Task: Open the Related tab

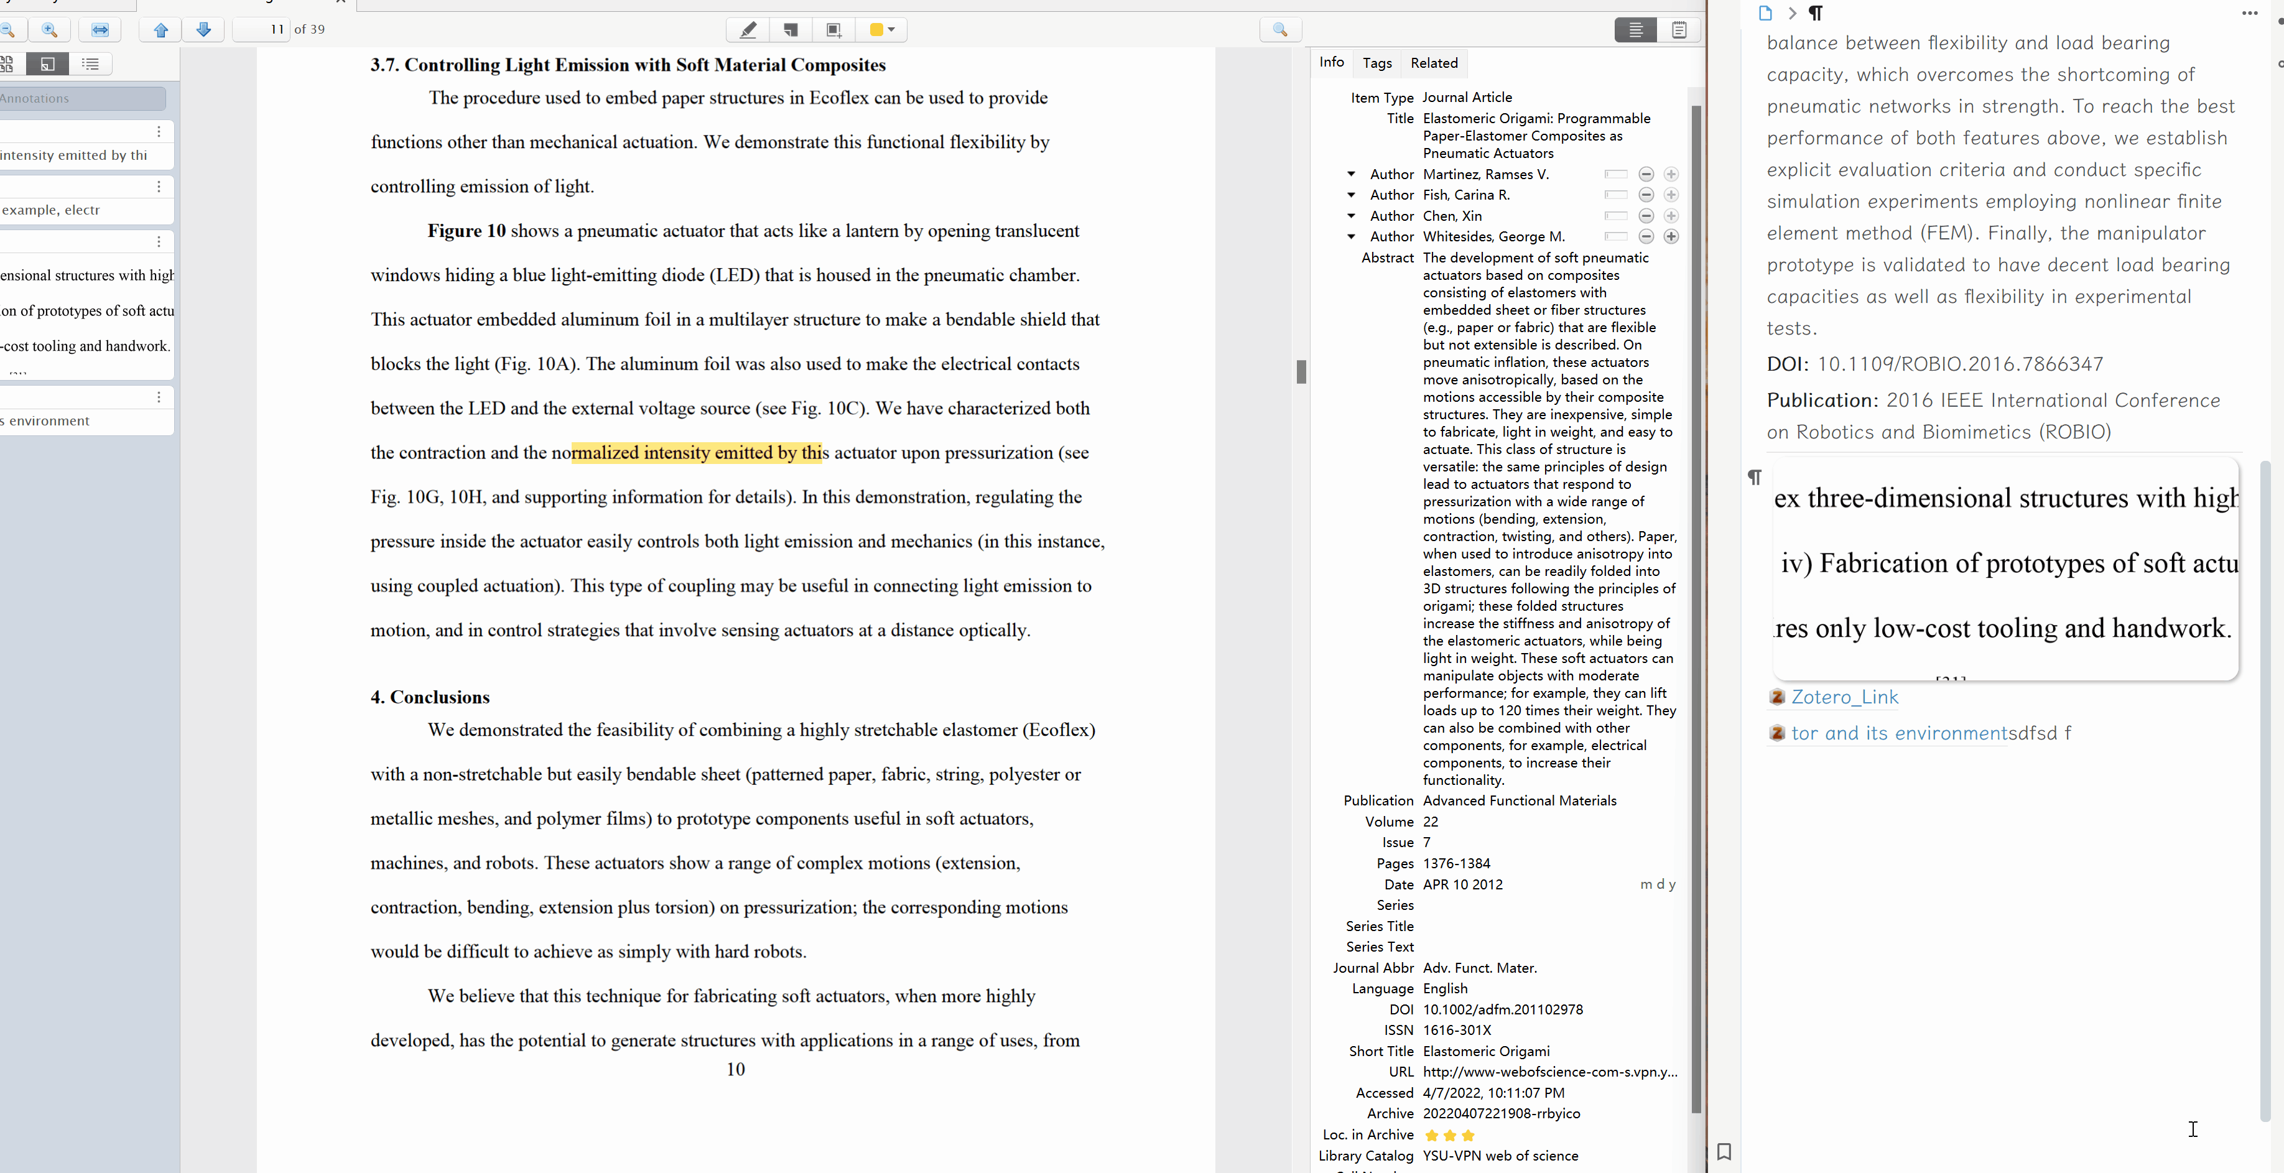Action: click(1434, 63)
